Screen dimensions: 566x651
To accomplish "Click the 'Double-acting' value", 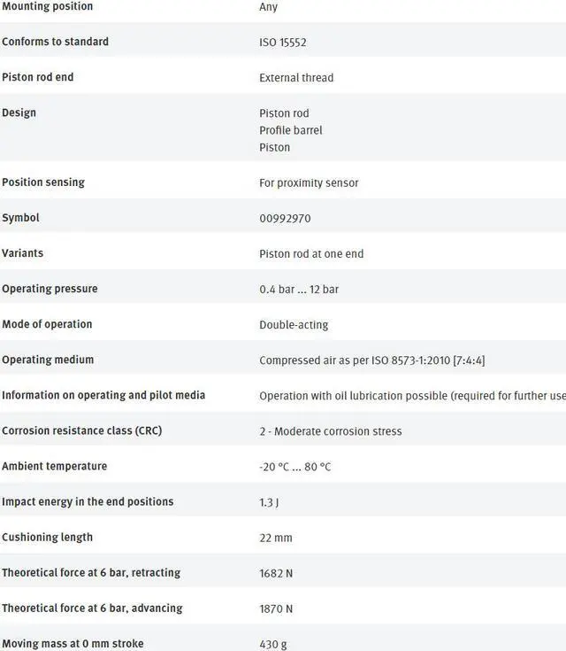I will click(x=294, y=324).
